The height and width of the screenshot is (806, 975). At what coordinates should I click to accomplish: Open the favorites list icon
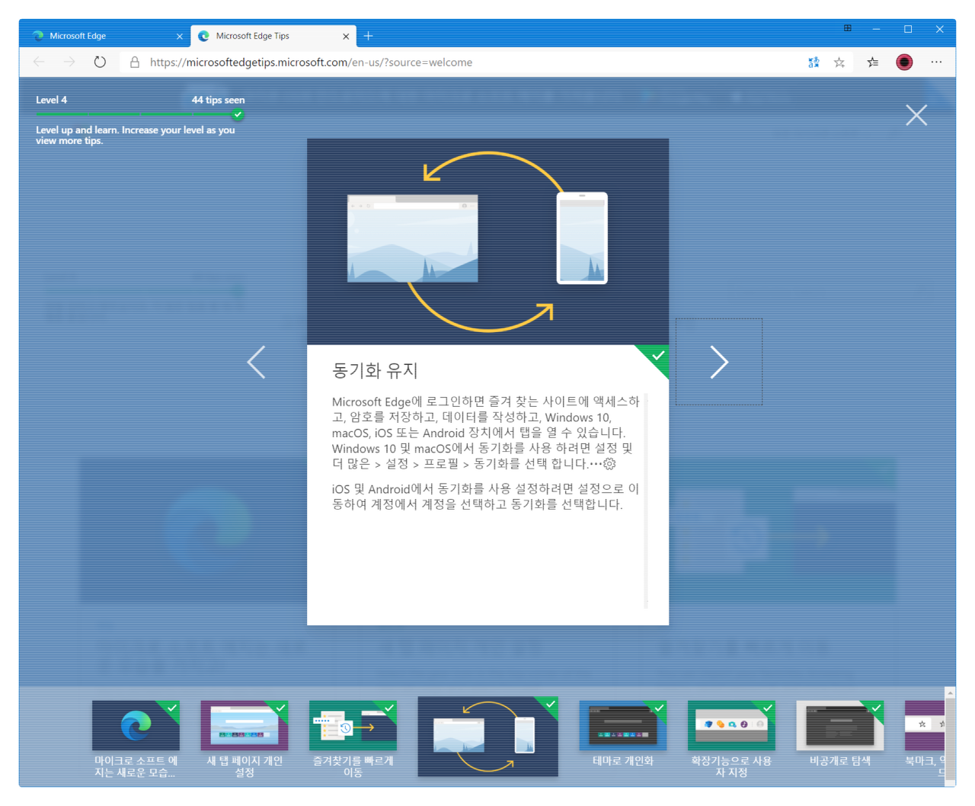point(873,62)
